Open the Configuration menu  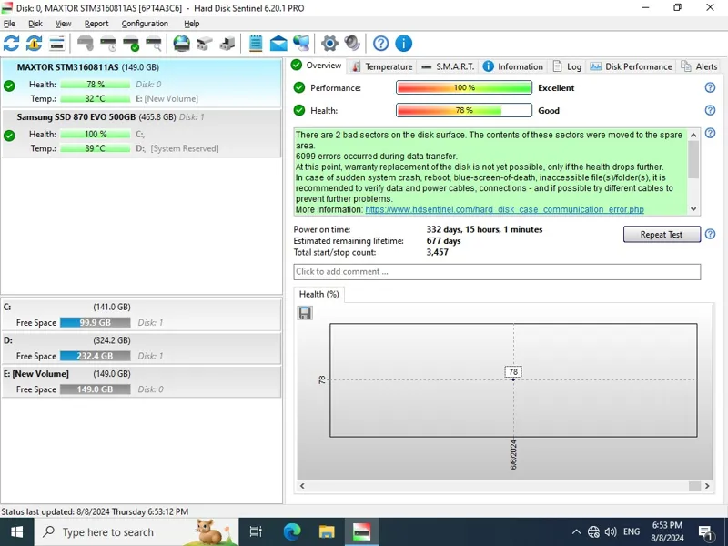(x=145, y=24)
